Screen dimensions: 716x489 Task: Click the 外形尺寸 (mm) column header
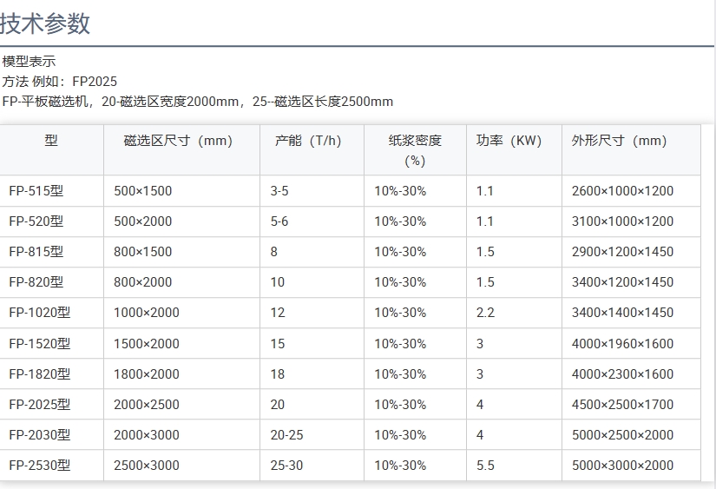pyautogui.click(x=619, y=141)
